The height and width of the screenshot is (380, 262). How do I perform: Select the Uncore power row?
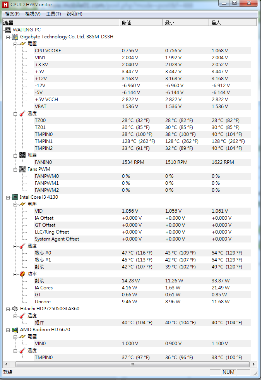click(143, 302)
